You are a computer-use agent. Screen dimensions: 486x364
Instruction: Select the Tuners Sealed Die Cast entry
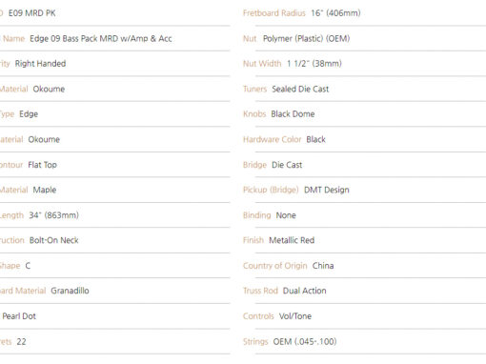coord(364,89)
